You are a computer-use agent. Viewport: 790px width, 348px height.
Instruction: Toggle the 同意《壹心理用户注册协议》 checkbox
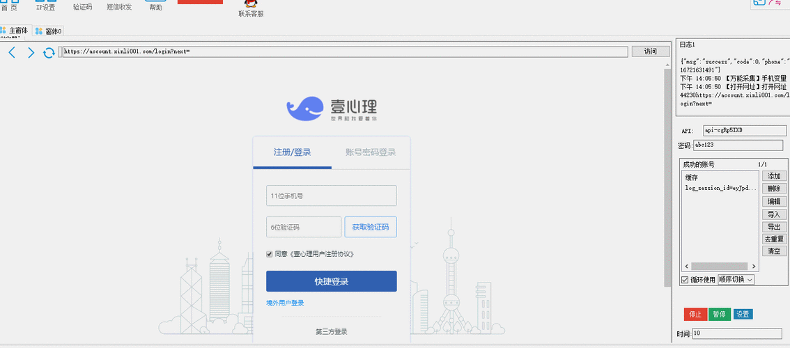[x=269, y=254]
